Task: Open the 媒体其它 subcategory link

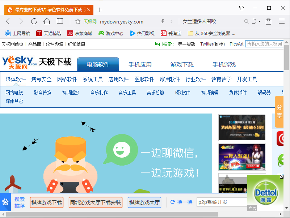Action: tap(14, 101)
